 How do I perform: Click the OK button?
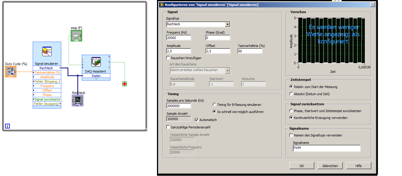point(301,166)
